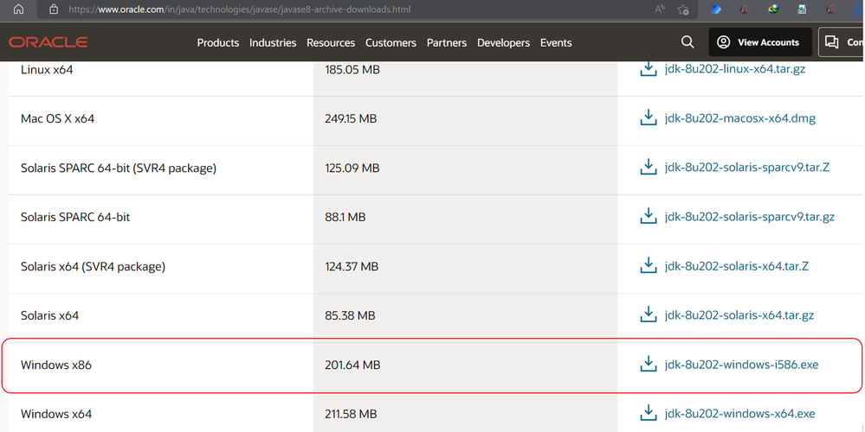Viewport: 865px width, 432px height.
Task: Open the Resources menu
Action: 331,42
